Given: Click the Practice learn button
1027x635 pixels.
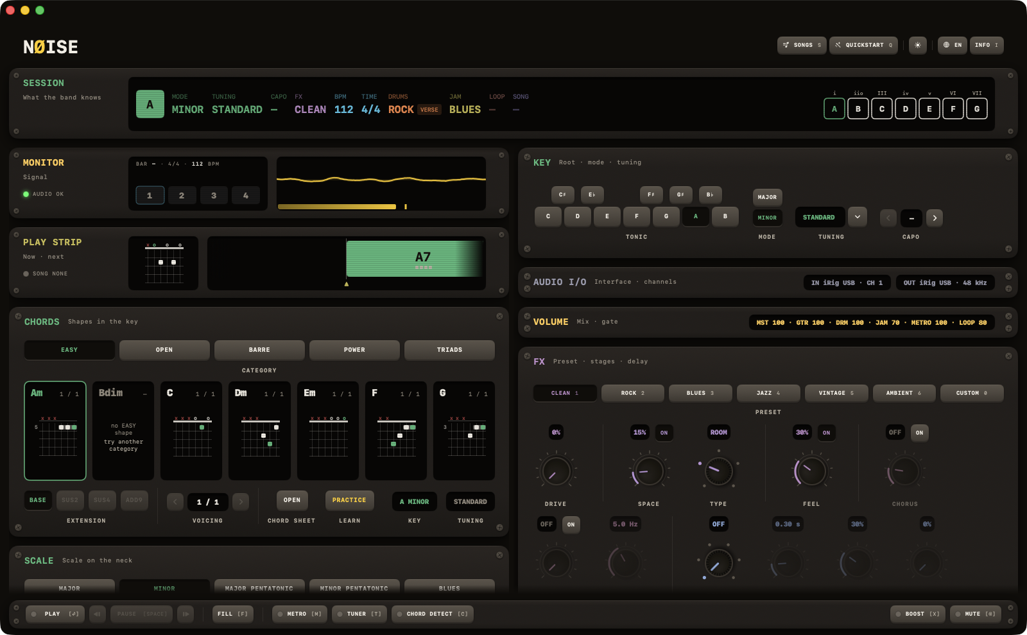Looking at the screenshot, I should 349,500.
